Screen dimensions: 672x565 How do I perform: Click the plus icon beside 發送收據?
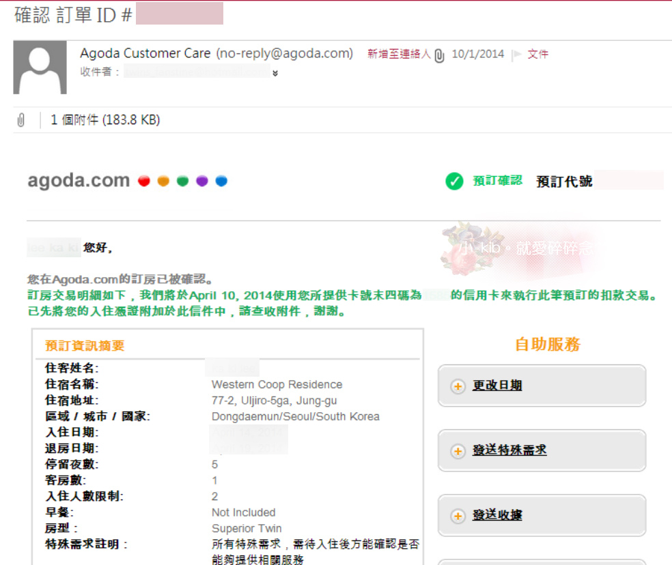458,516
